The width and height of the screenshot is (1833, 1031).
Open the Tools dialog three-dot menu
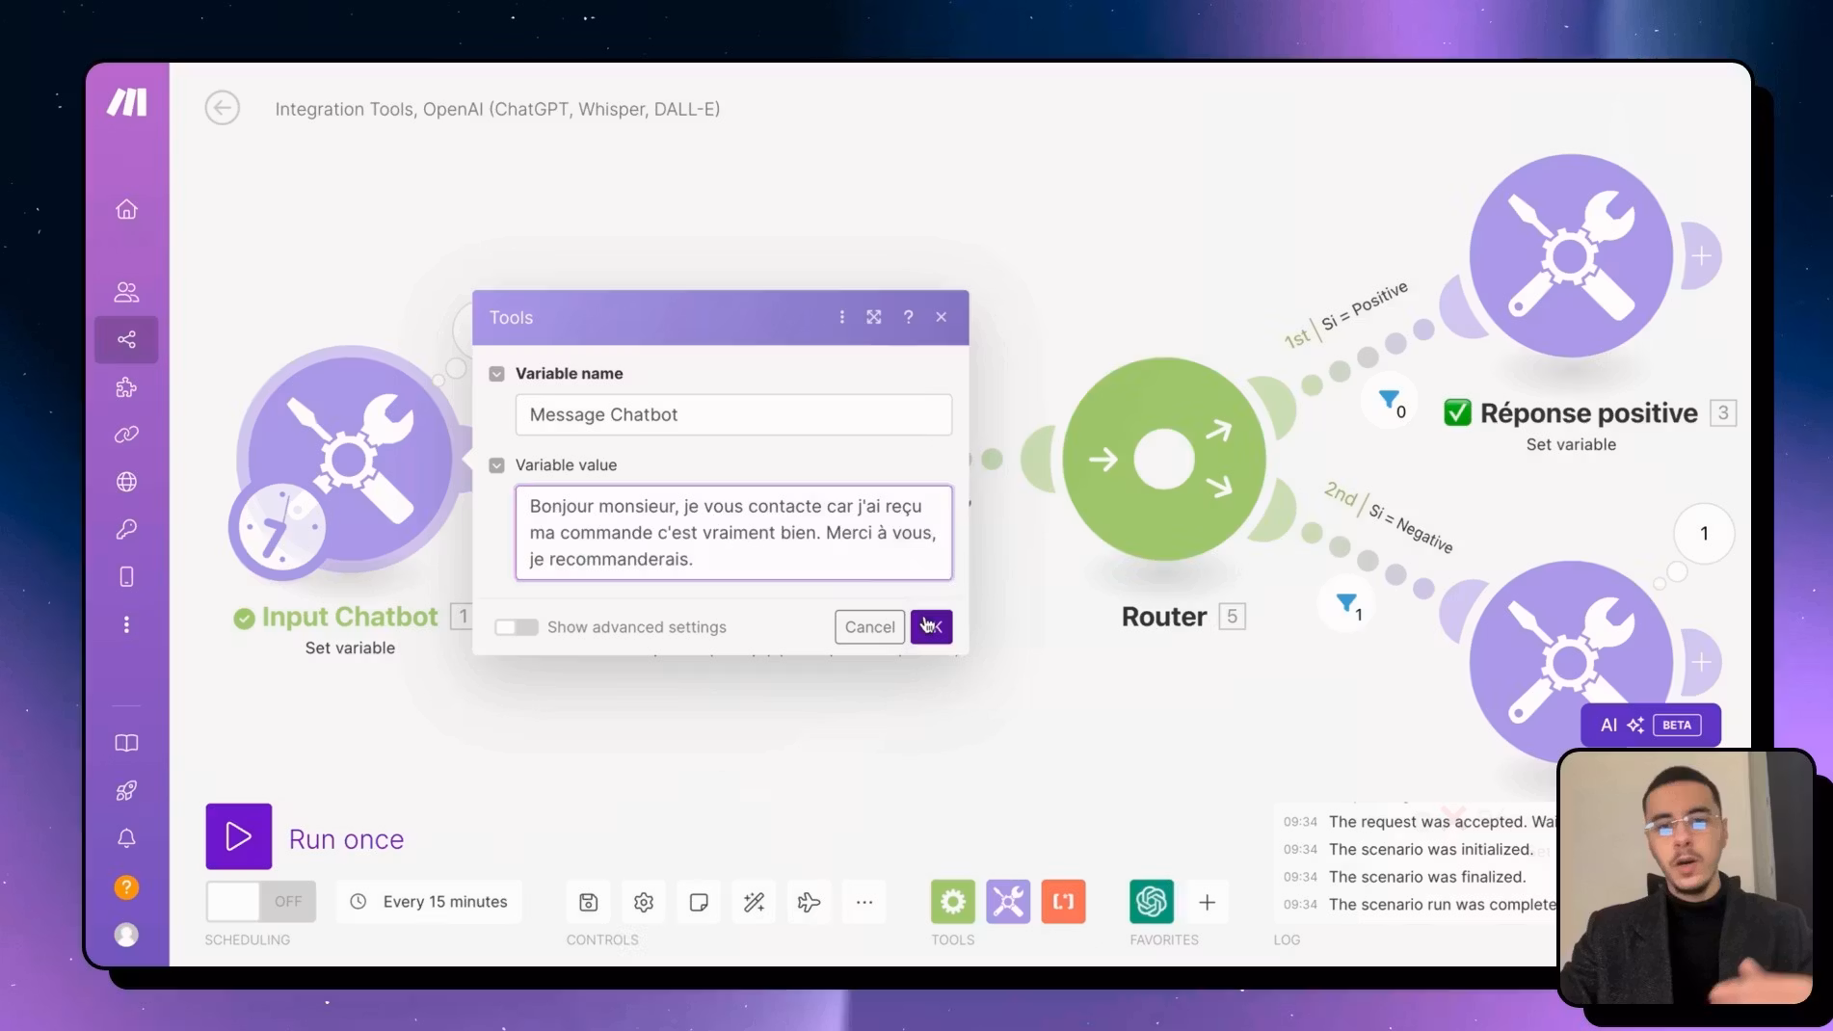842,317
